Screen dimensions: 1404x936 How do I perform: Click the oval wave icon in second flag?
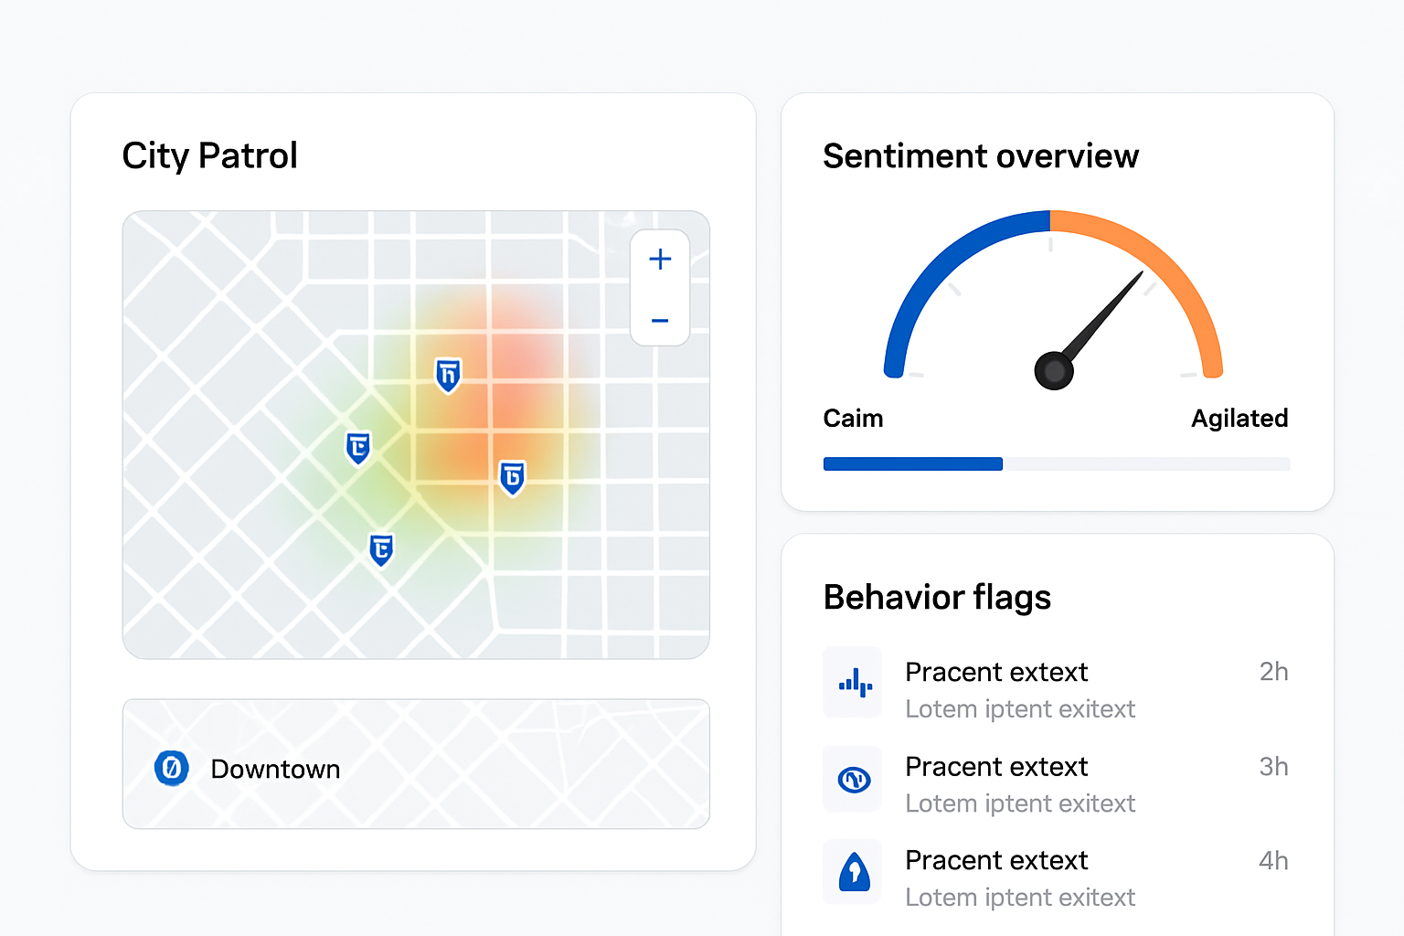[x=854, y=780]
